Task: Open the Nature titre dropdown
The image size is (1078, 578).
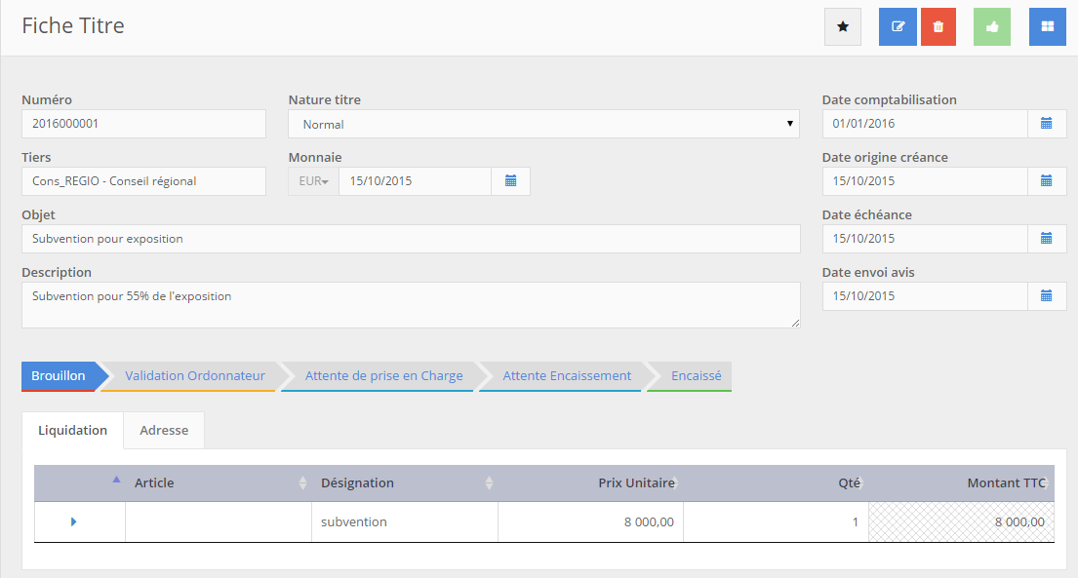Action: pos(543,124)
